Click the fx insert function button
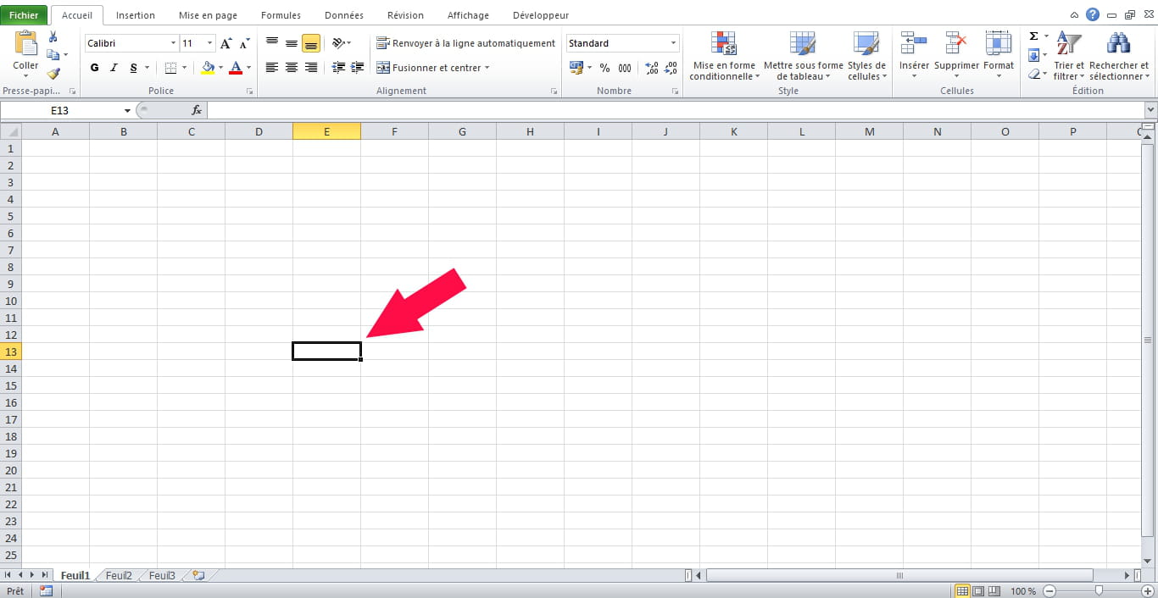1158x598 pixels. pyautogui.click(x=197, y=110)
